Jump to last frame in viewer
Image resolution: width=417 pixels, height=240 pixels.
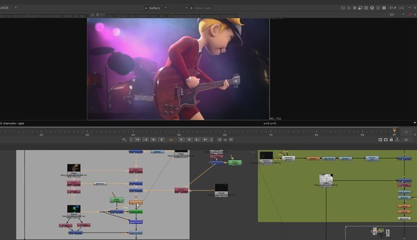[205, 139]
